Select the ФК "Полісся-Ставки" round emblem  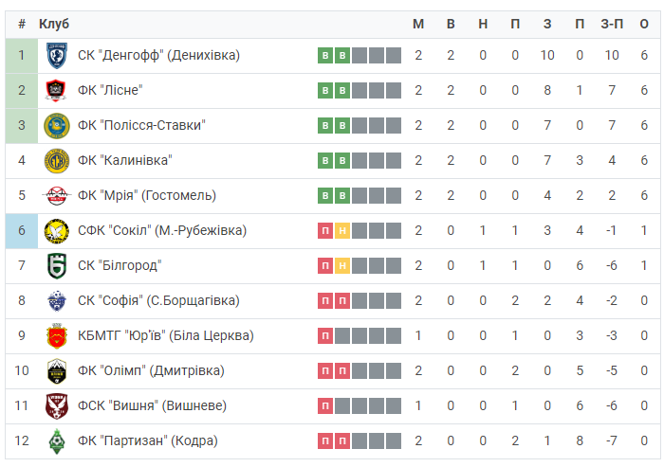(x=57, y=126)
